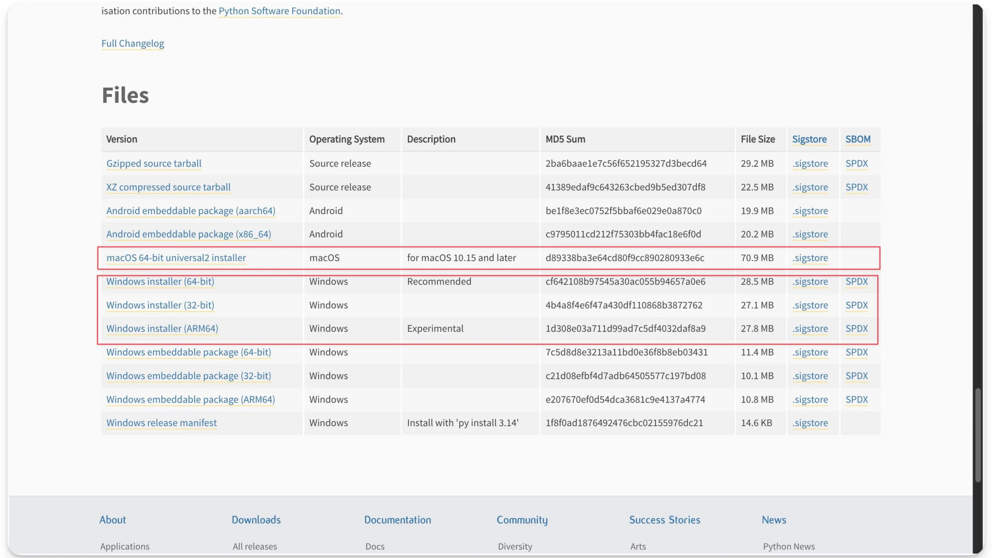Open .sigstore for macOS installer row
The width and height of the screenshot is (992, 558).
tap(810, 258)
